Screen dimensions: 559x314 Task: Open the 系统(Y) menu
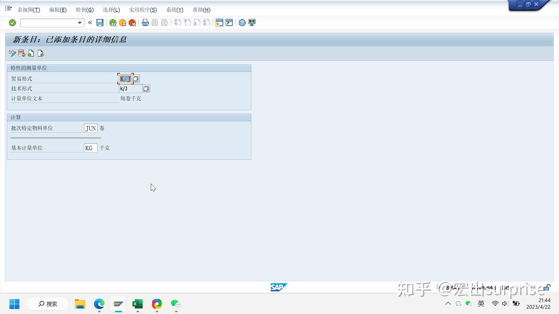pos(174,10)
